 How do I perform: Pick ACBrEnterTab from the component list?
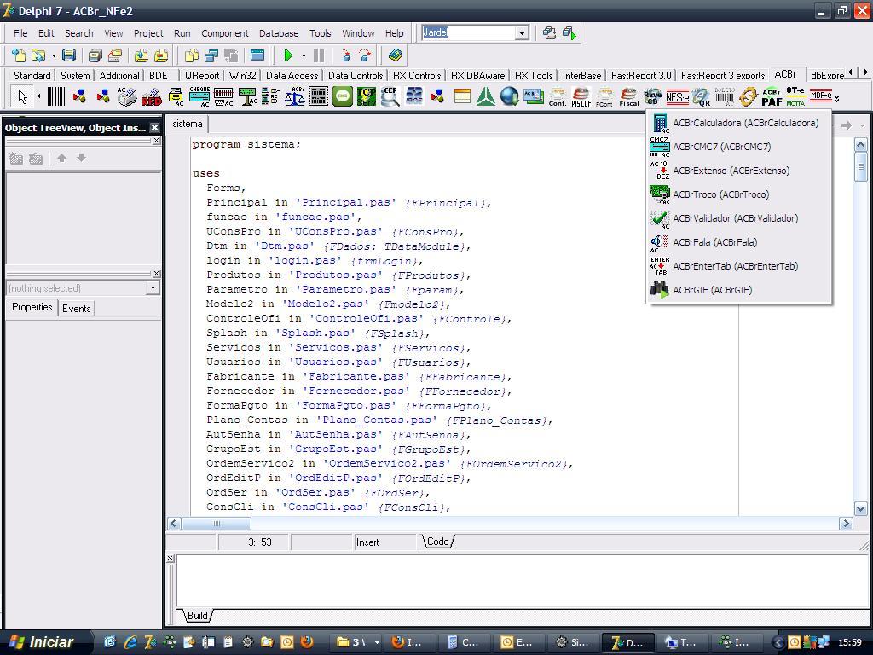(x=735, y=266)
